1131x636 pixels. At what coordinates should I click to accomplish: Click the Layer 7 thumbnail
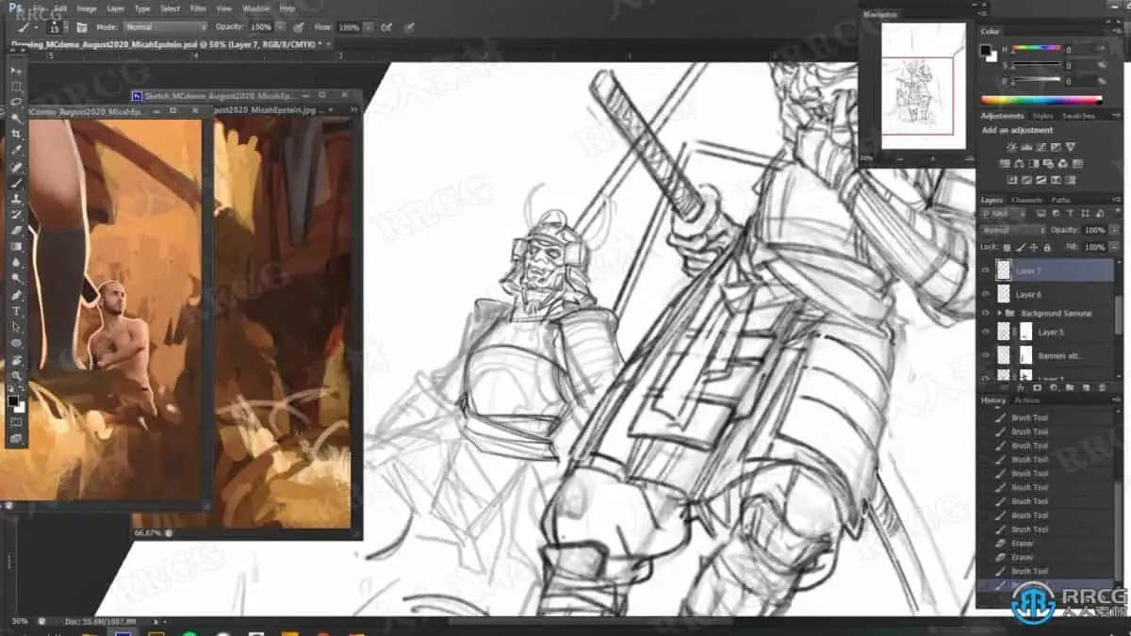(1004, 270)
